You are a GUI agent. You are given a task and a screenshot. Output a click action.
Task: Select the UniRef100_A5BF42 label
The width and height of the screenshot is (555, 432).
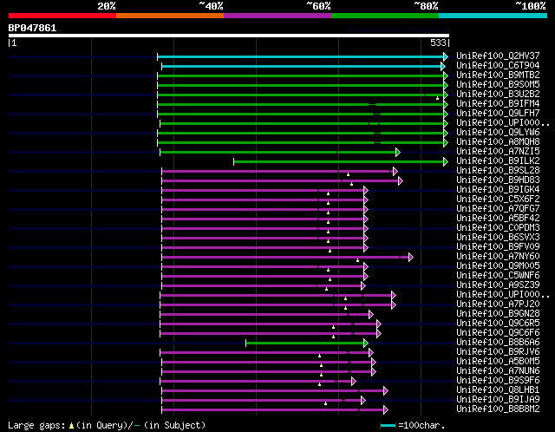coord(498,218)
